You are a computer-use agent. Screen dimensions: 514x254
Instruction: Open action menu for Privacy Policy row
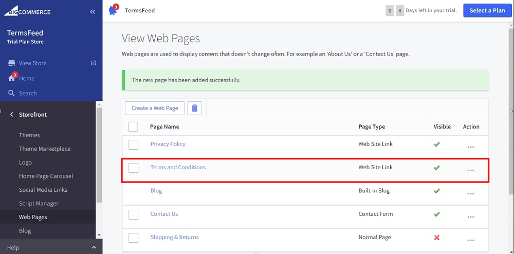[471, 147]
